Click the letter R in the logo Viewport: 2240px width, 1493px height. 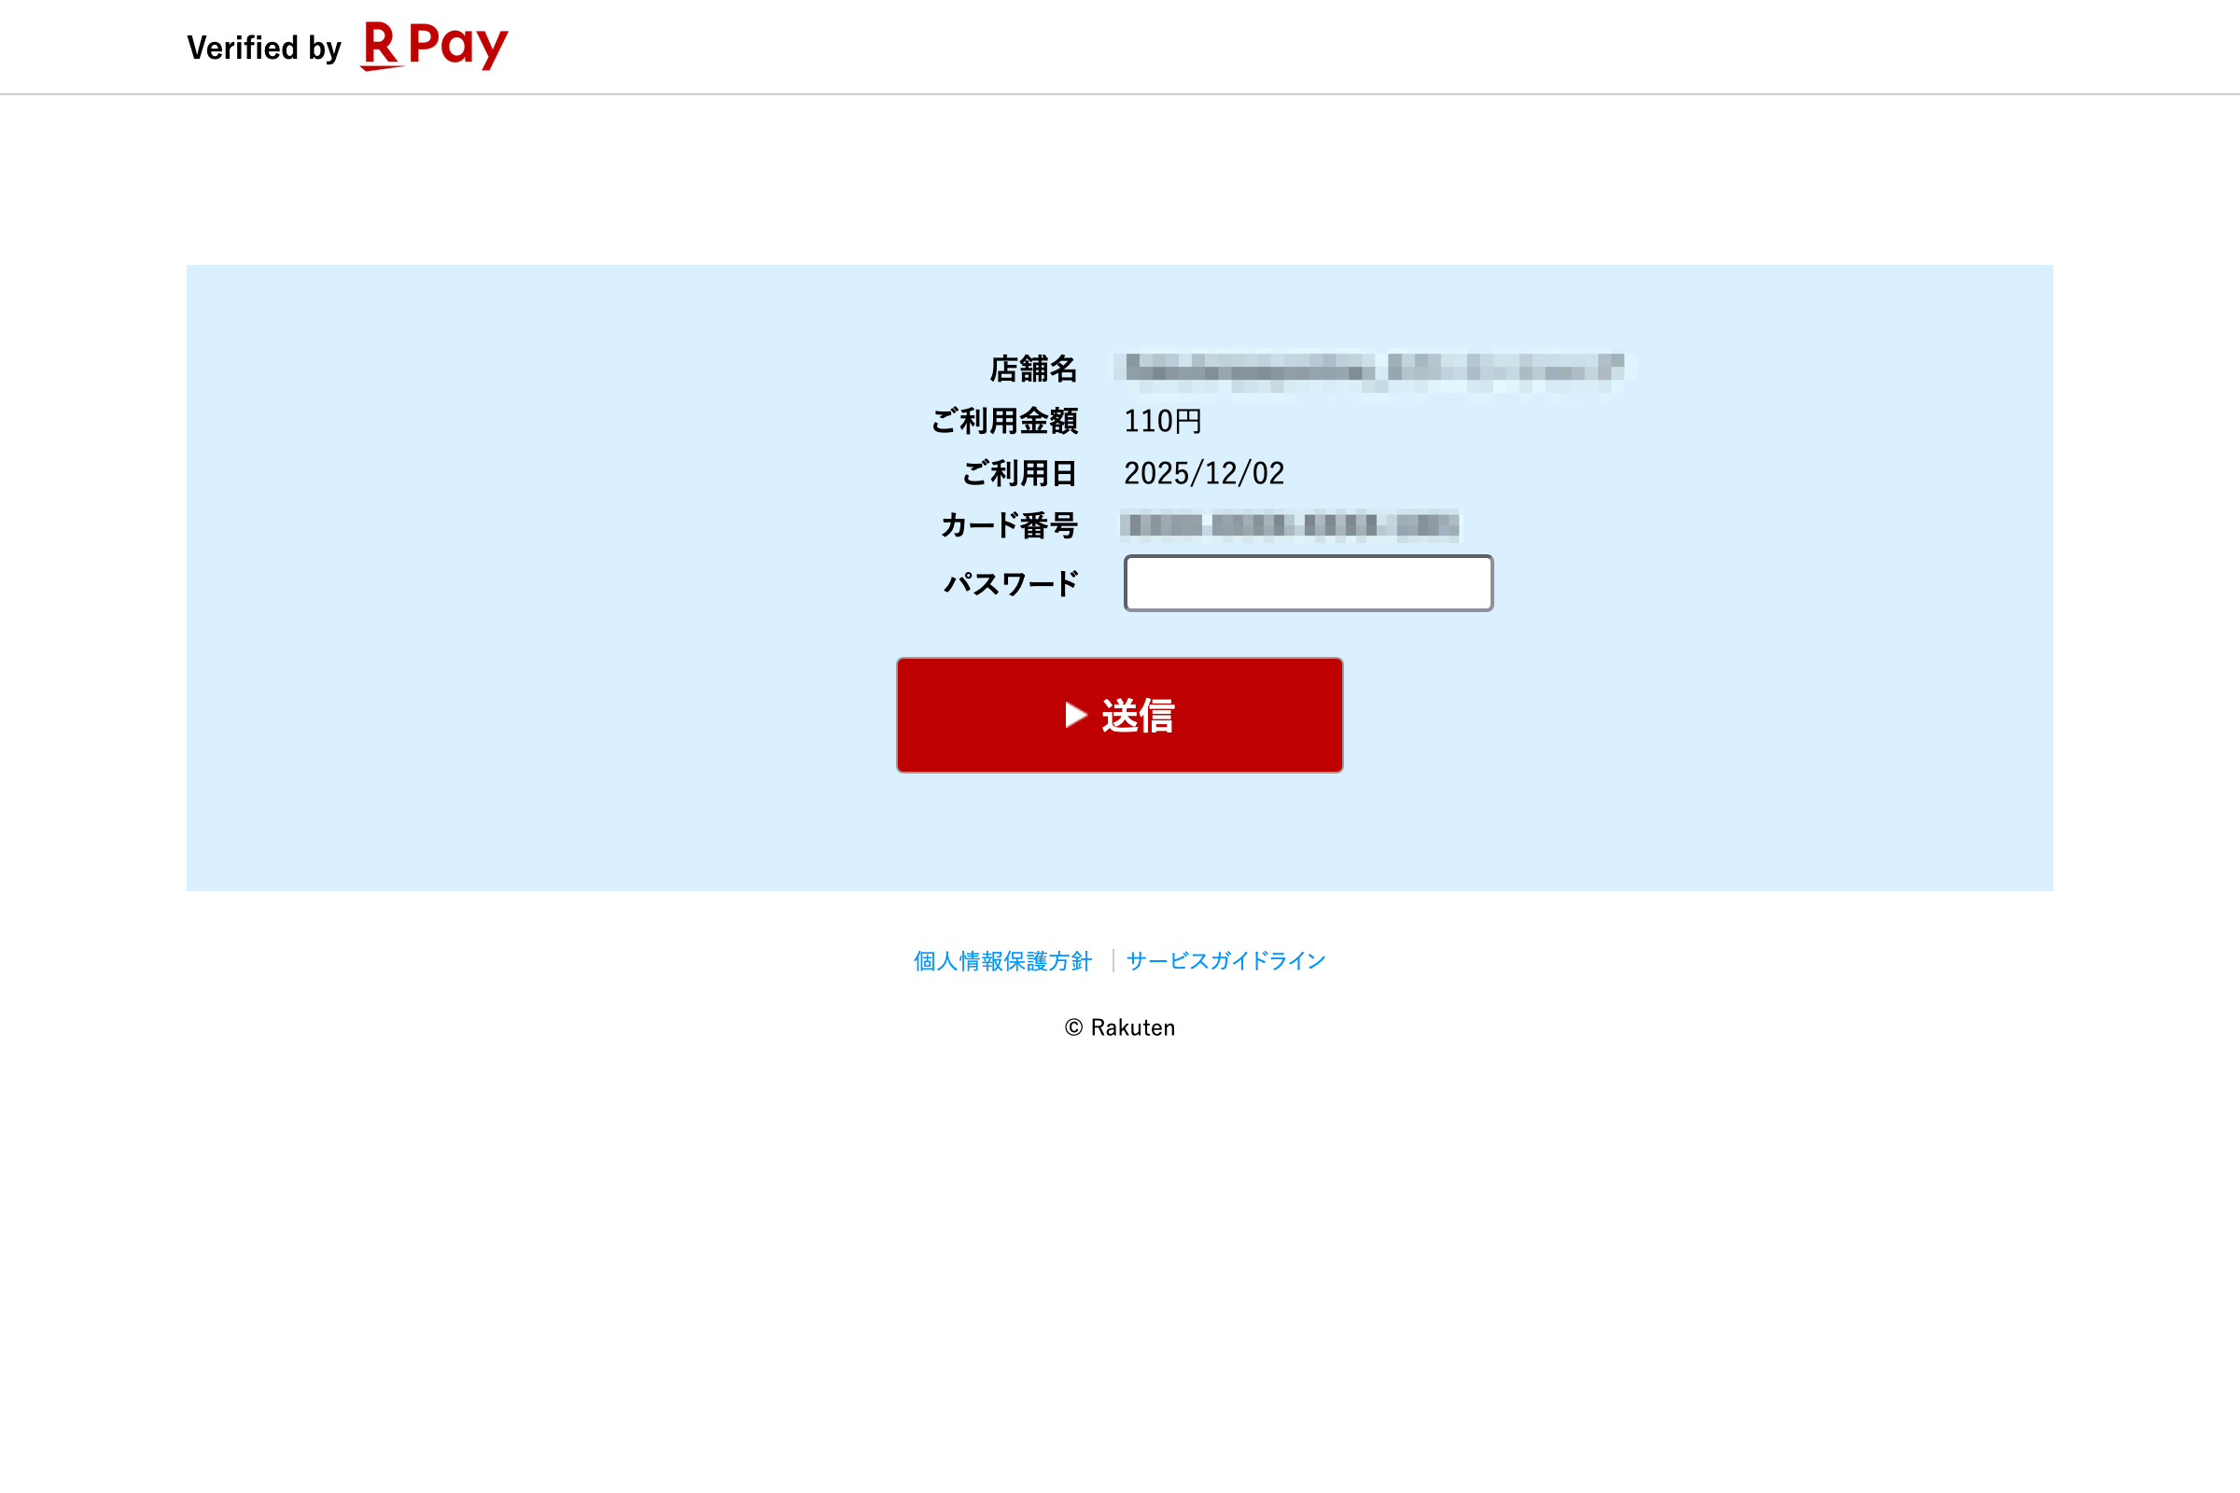[x=380, y=45]
